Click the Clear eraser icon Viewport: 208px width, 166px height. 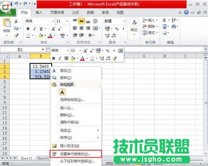click(164, 33)
